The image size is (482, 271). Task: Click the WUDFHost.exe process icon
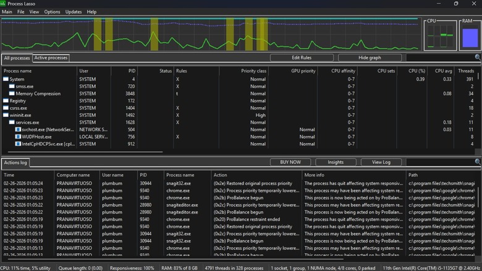tap(18, 137)
